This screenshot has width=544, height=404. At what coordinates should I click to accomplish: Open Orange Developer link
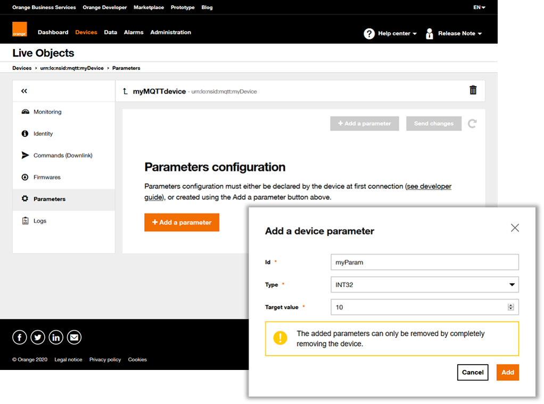coord(105,7)
